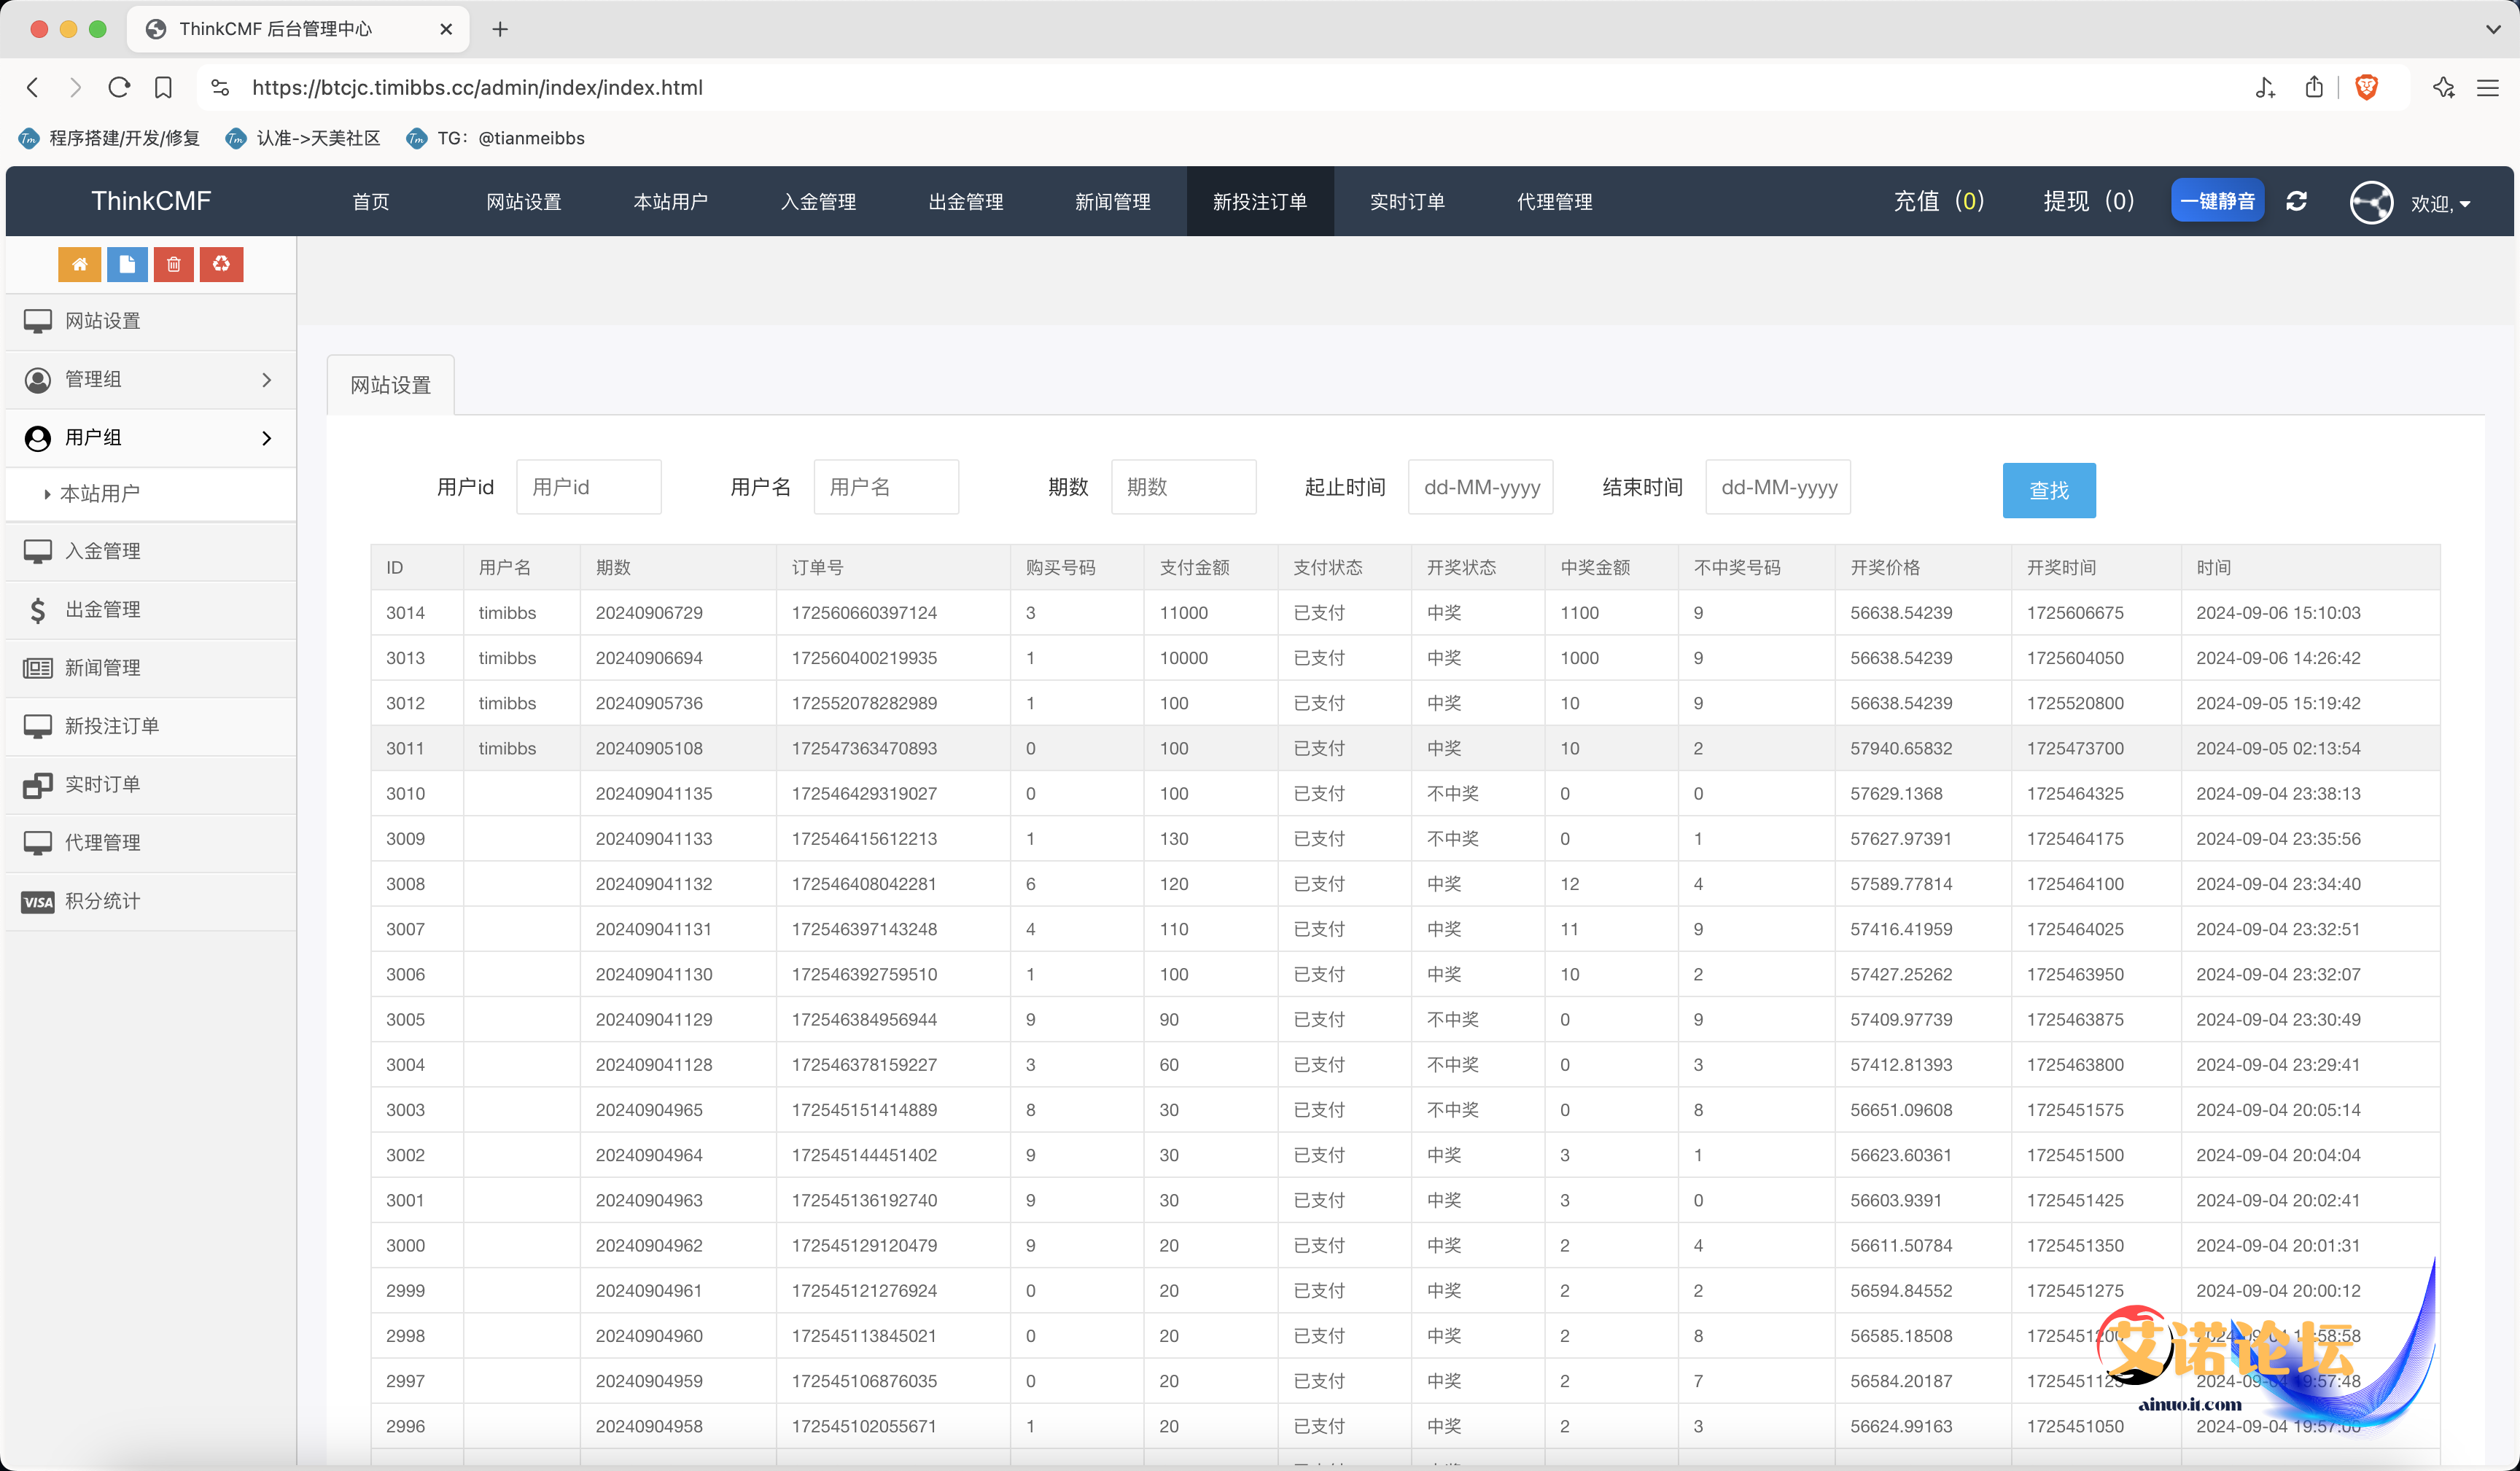Select the 网站设置 content tab

(391, 385)
